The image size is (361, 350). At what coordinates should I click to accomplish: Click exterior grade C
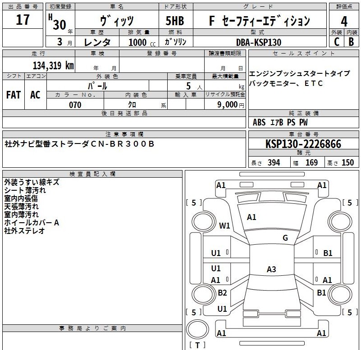tap(337, 42)
